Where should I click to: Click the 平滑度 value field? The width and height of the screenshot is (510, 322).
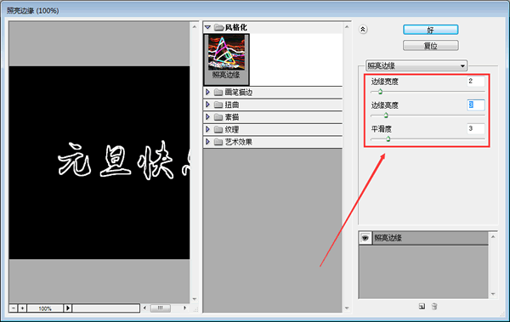[476, 128]
